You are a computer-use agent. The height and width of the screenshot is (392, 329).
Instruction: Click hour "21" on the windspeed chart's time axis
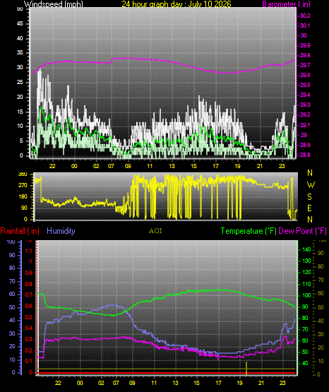pyautogui.click(x=260, y=166)
